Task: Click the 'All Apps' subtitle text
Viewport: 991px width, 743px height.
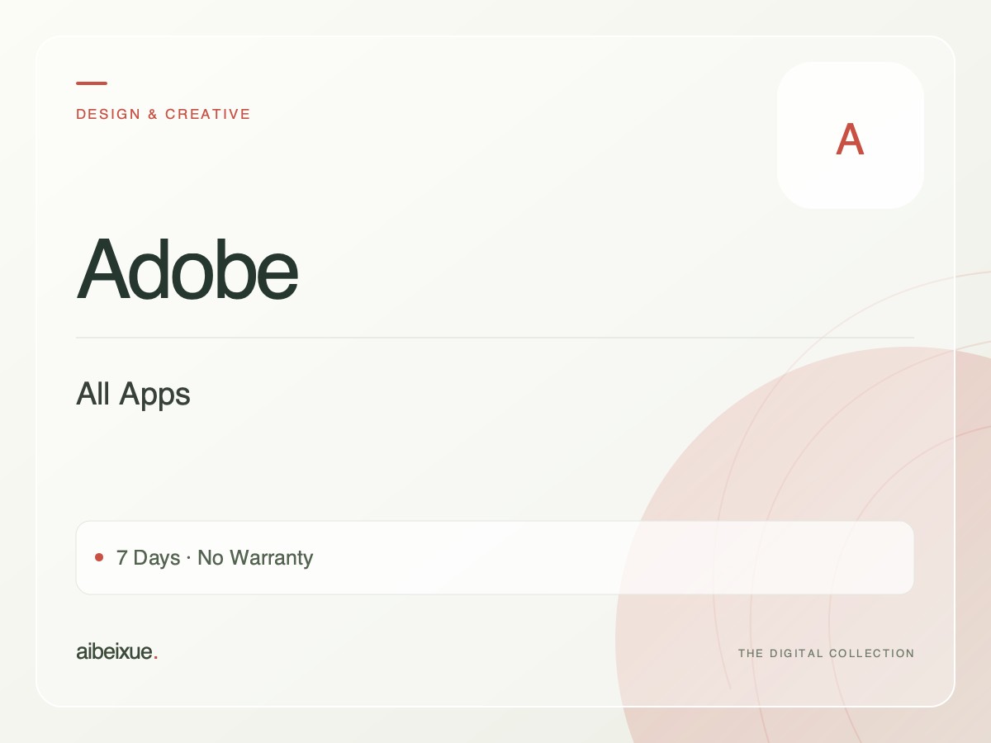Action: point(133,395)
